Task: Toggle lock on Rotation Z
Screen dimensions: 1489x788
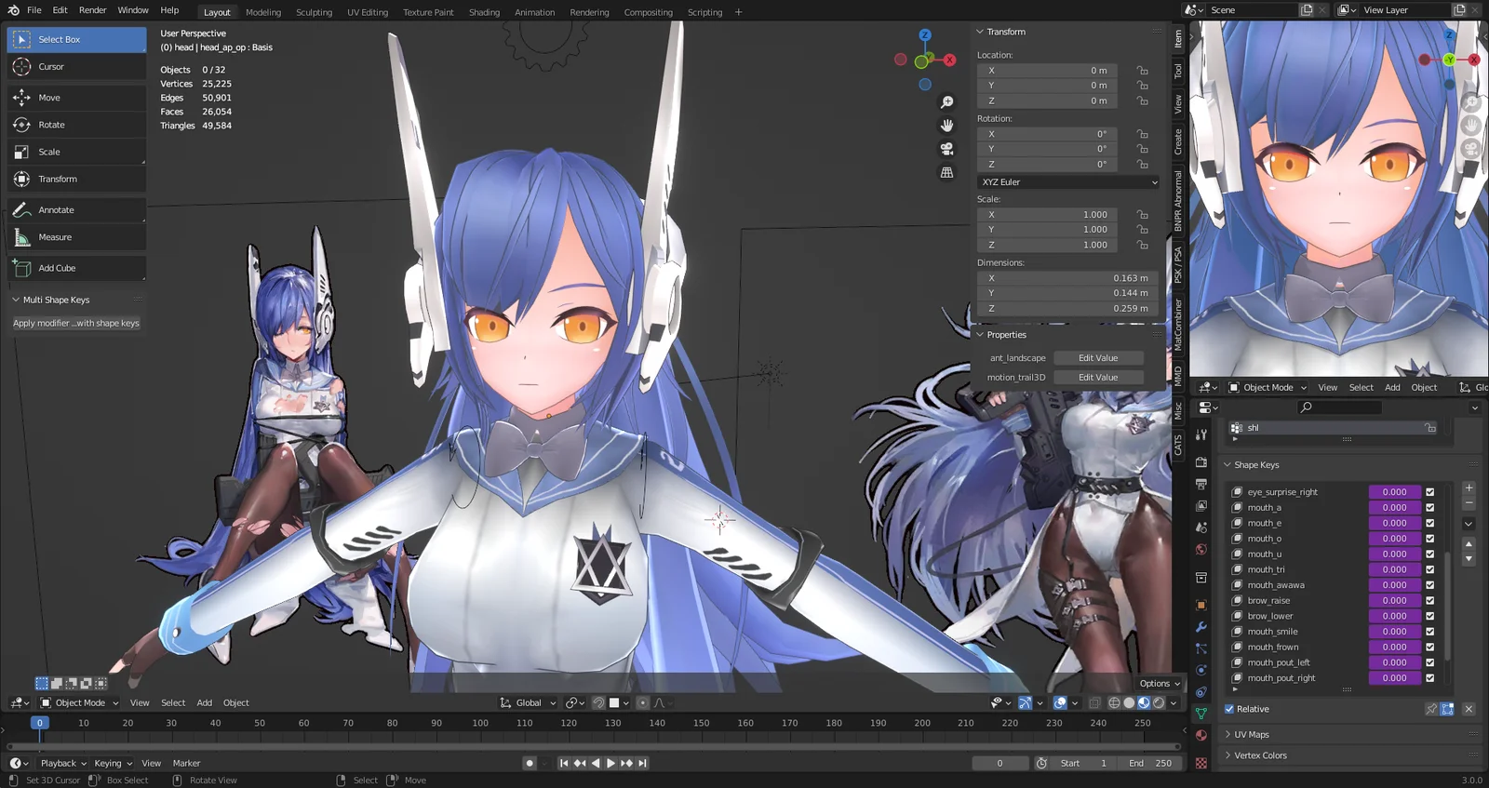Action: coord(1142,165)
